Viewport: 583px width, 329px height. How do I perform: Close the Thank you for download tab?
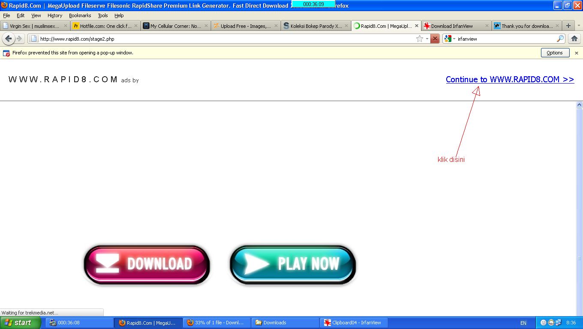click(557, 26)
